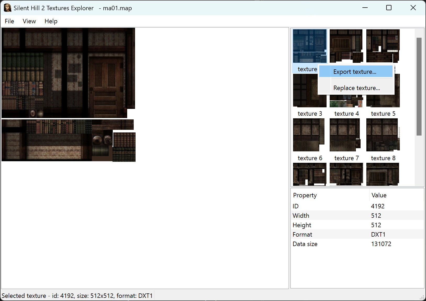Viewport: 426px width, 301px height.
Task: Select the second thumbnail in top row
Action: point(346,46)
